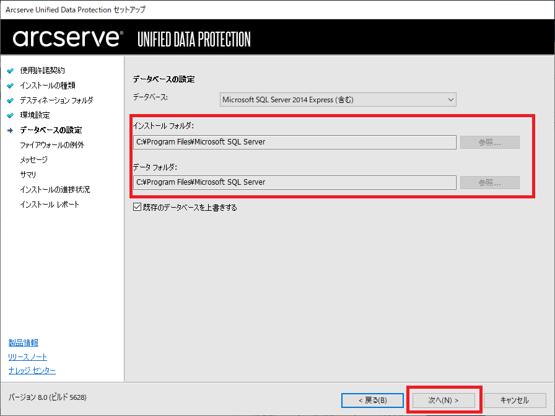
Task: Select the サマリ step
Action: click(28, 175)
